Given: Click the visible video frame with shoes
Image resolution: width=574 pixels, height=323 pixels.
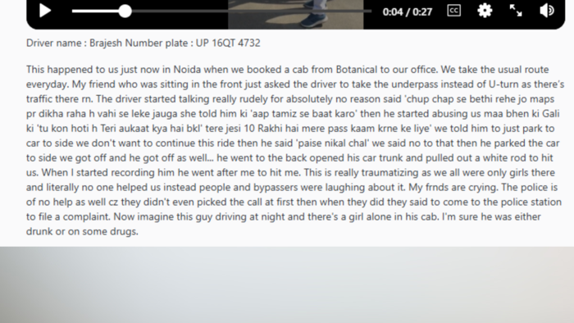Looking at the screenshot, I should (x=295, y=14).
